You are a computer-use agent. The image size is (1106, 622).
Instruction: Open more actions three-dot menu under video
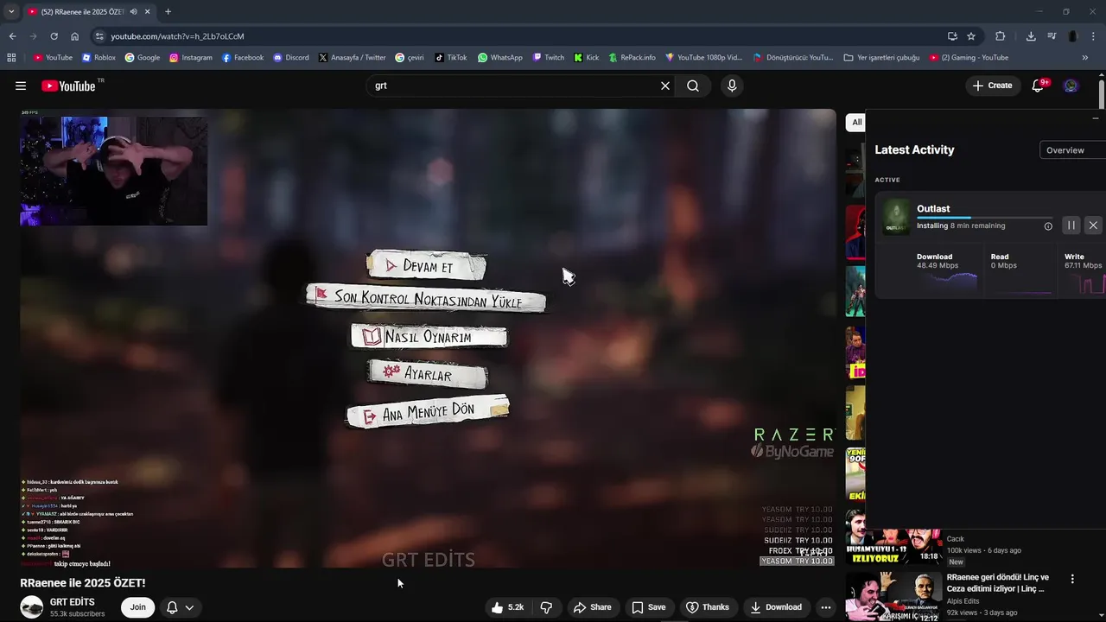click(825, 607)
